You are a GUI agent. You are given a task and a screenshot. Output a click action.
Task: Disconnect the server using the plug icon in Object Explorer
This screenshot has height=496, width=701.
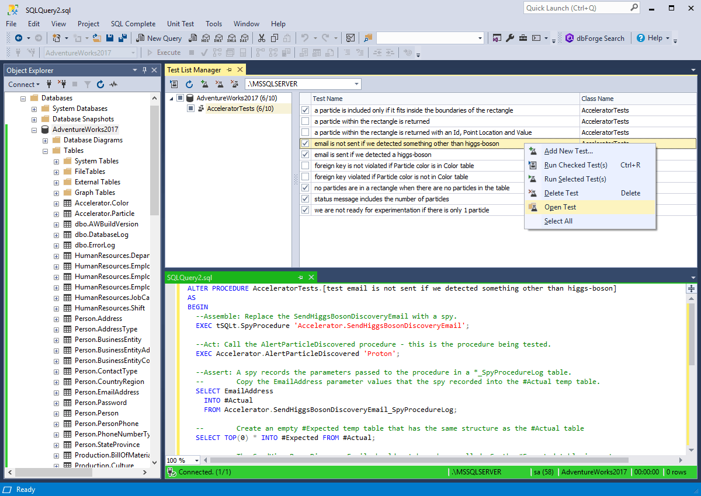point(63,84)
